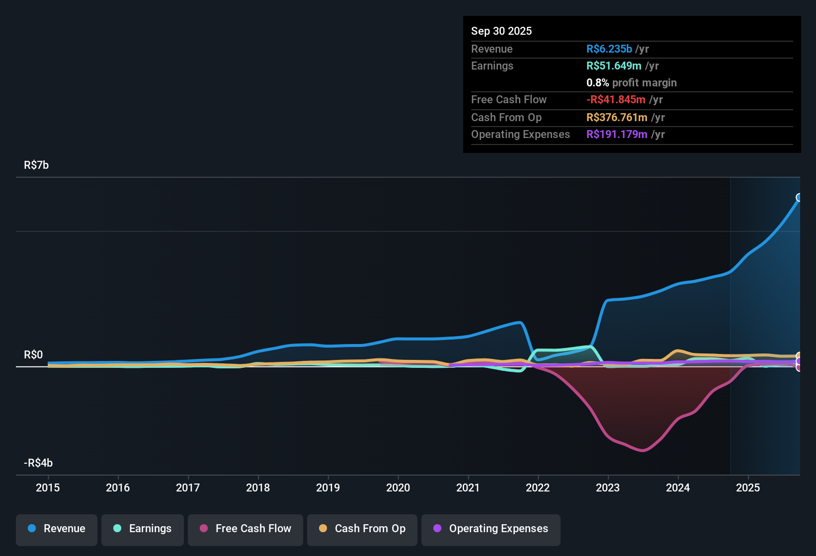Toggle the Revenue series visibility
The image size is (816, 556).
tap(56, 529)
